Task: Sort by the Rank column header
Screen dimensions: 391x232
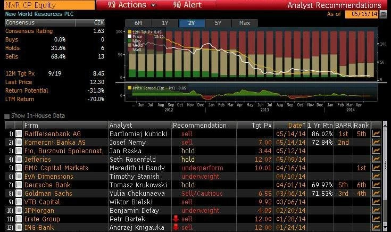Action: 362,125
